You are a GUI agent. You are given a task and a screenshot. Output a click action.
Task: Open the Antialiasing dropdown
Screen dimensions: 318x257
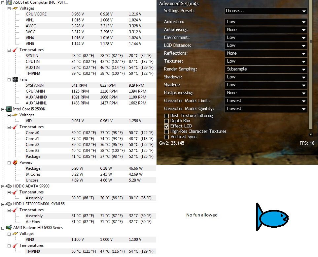click(266, 30)
